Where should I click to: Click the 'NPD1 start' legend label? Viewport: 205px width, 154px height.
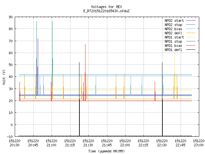[174, 37]
